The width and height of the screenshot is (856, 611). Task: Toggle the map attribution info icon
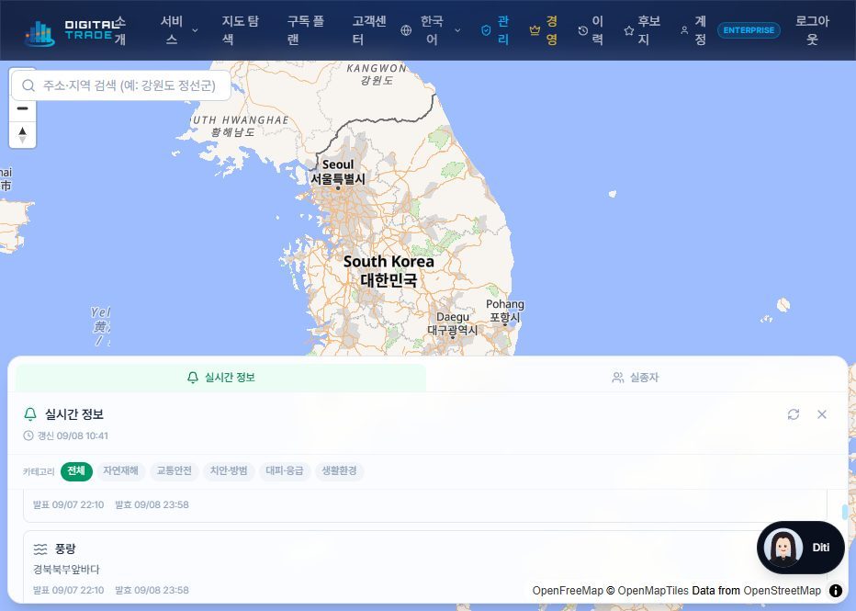835,590
